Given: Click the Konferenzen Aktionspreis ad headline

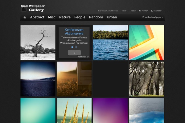Looking at the screenshot, I should pyautogui.click(x=74, y=32).
